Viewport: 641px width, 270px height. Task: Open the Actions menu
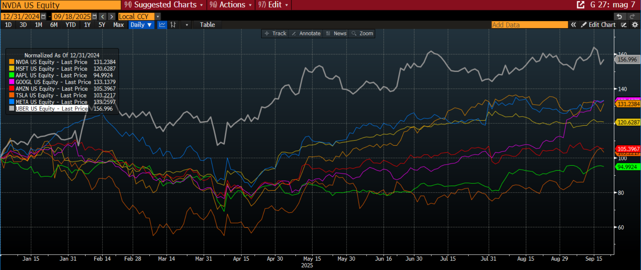tap(230, 5)
